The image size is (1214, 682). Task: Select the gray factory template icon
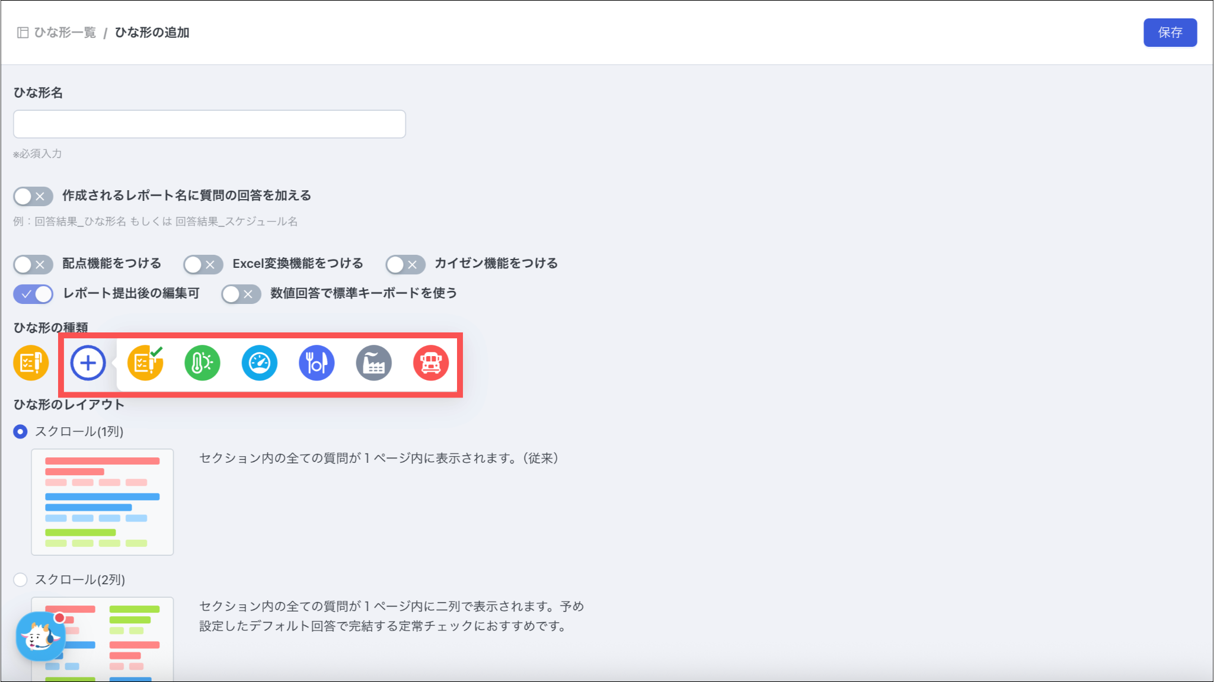click(373, 363)
